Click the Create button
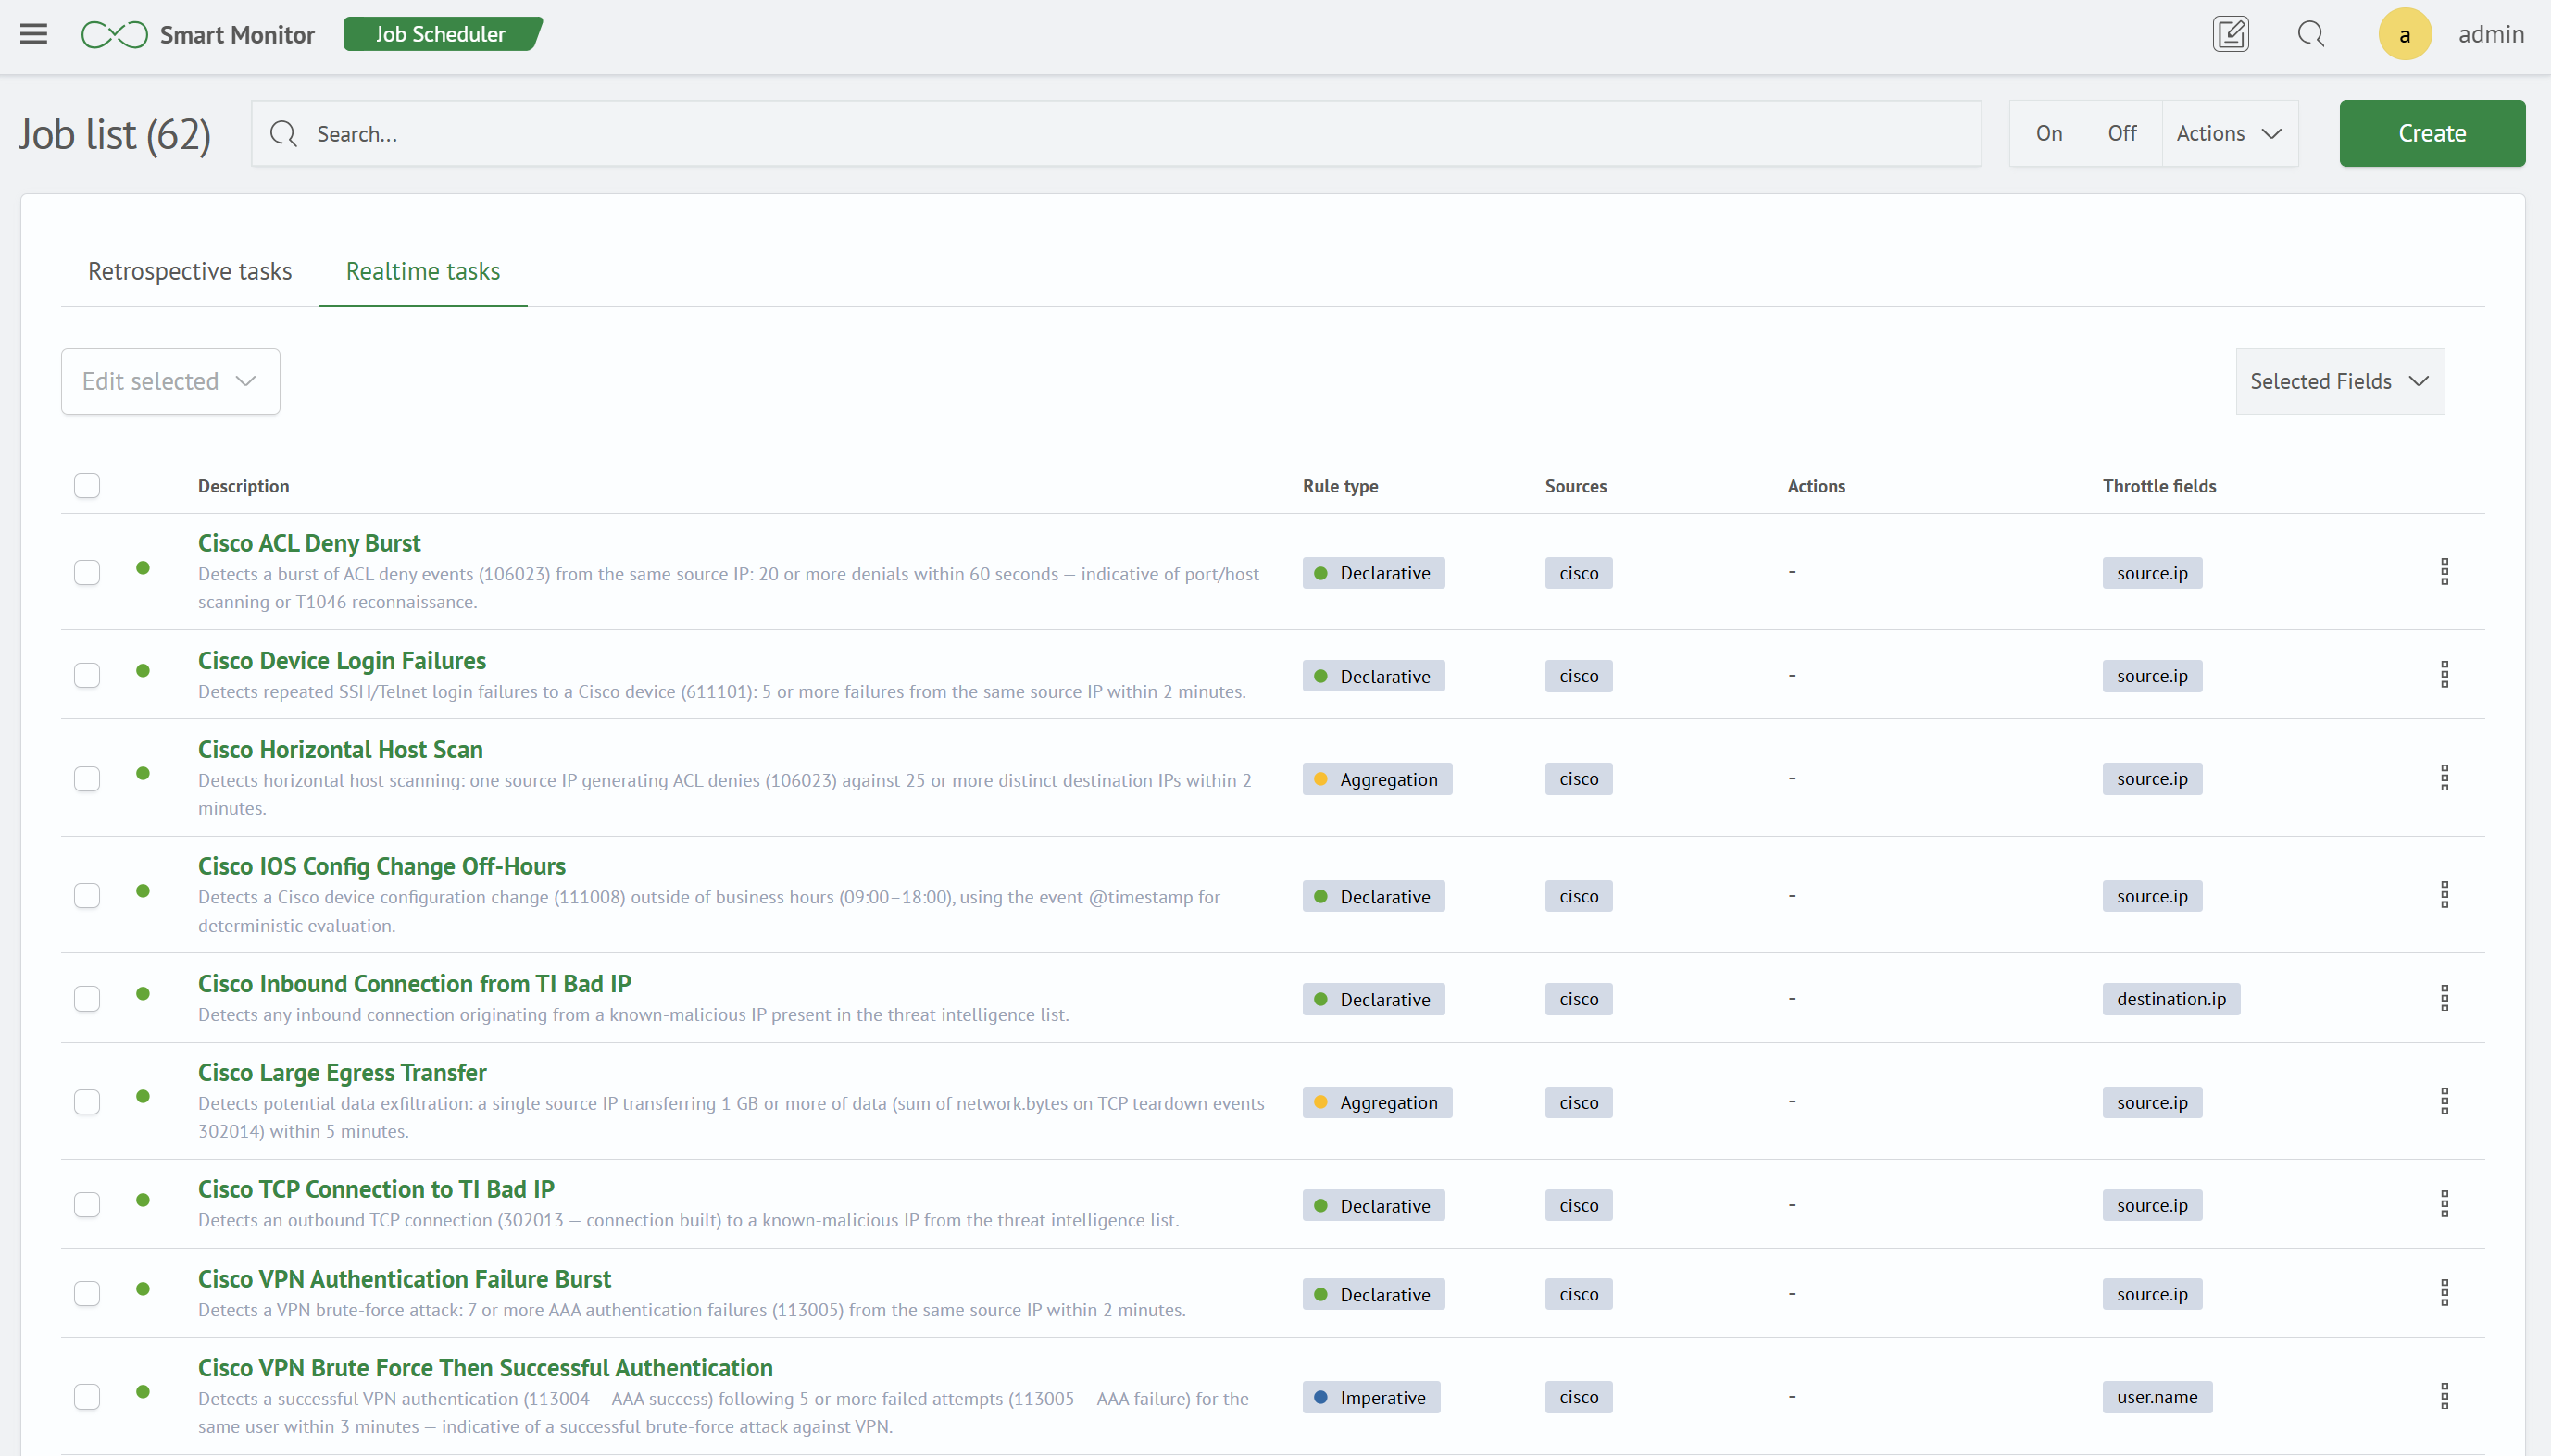This screenshot has height=1456, width=2551. pyautogui.click(x=2432, y=133)
